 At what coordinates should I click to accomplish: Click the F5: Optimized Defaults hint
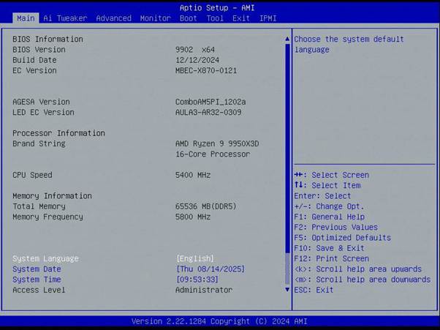click(x=343, y=238)
